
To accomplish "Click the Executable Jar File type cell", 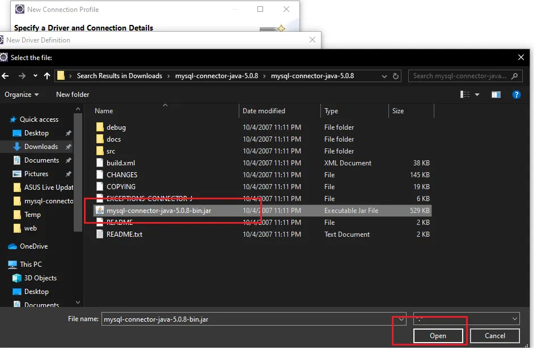I will (351, 211).
